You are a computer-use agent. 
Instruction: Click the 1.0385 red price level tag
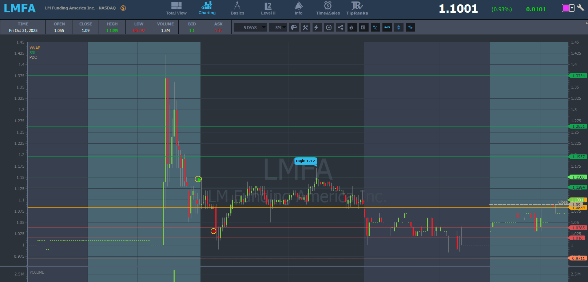pyautogui.click(x=578, y=228)
